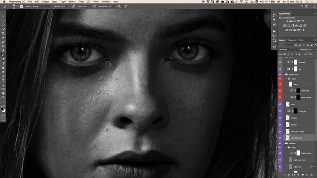Open the layer Opacity dropdown arrow
Viewport: 317px width, 178px height.
pyautogui.click(x=315, y=49)
